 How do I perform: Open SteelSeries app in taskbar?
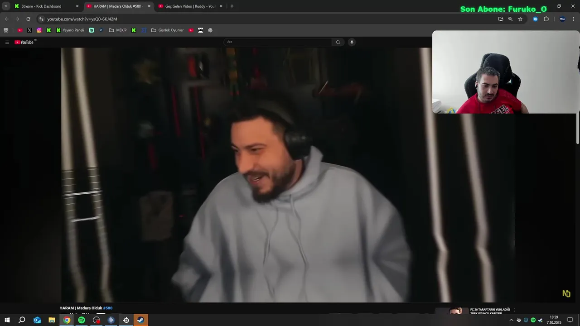pyautogui.click(x=126, y=320)
